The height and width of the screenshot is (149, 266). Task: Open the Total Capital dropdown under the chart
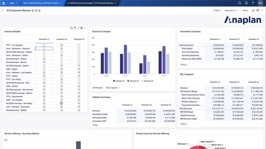point(112,88)
